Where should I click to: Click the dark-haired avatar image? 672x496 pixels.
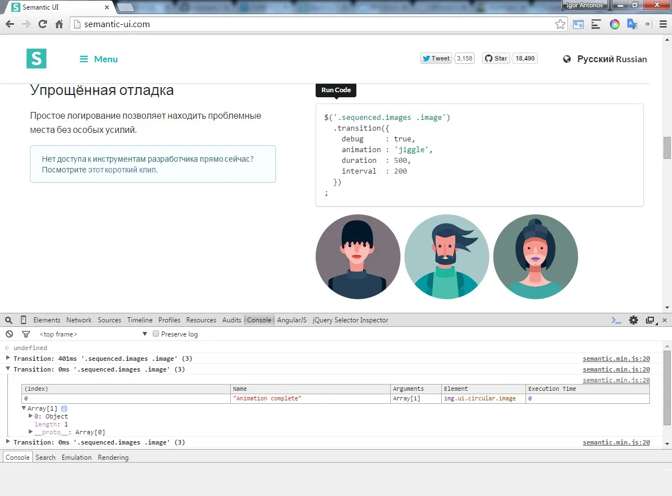coord(358,257)
